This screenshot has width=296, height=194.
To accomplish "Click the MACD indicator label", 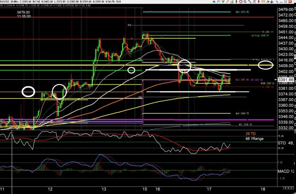I will click(x=286, y=171).
